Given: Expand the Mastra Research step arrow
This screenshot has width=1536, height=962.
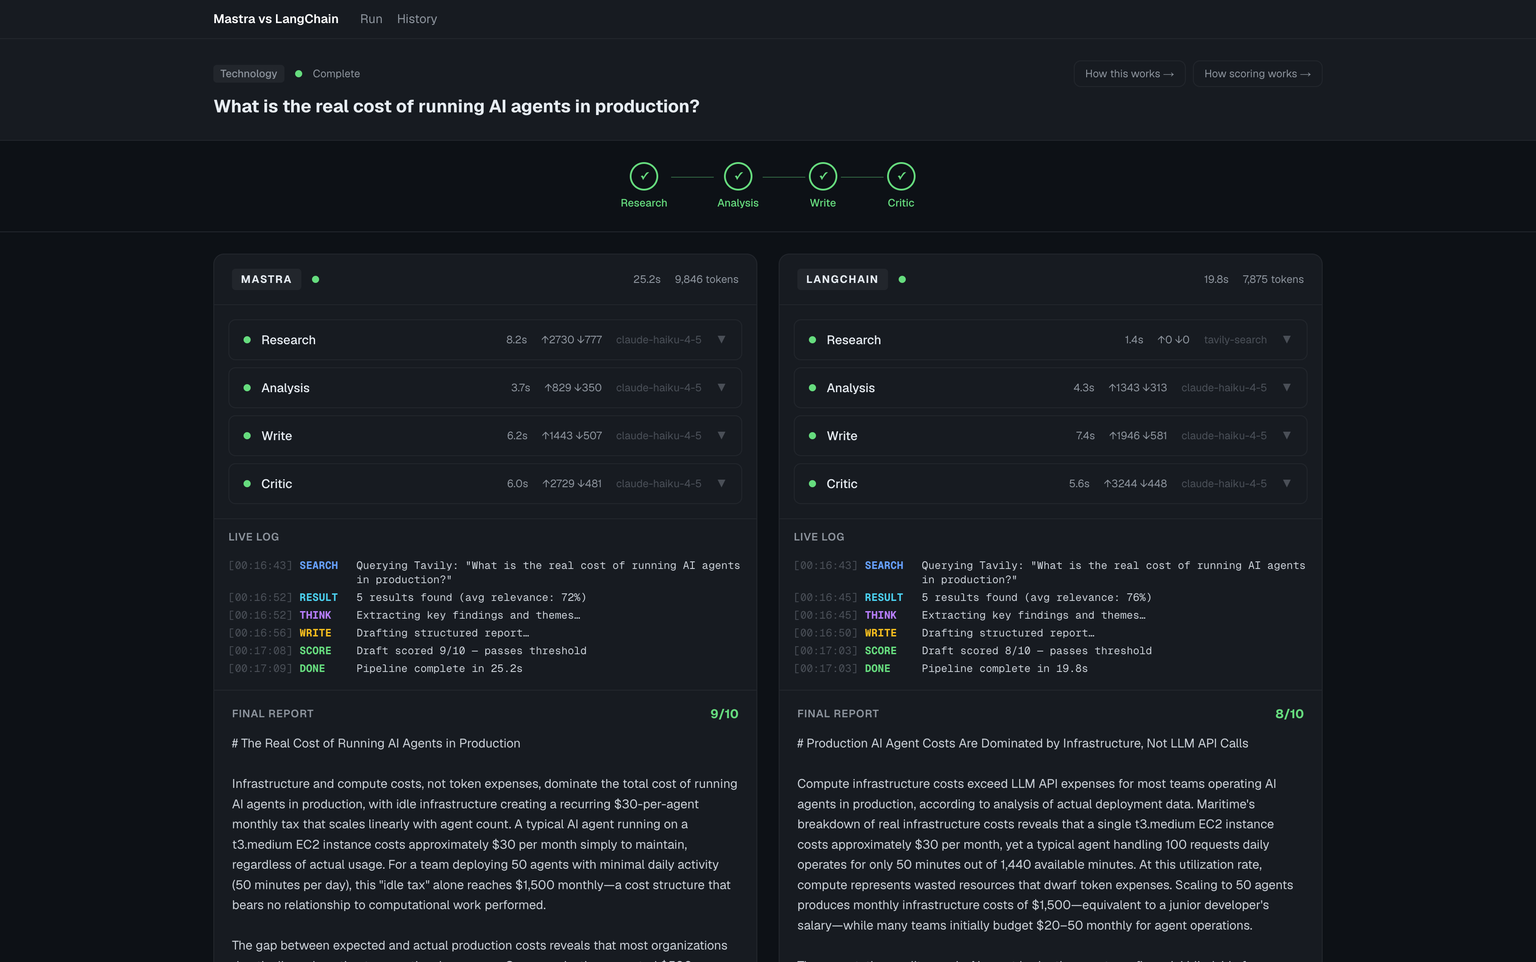Looking at the screenshot, I should point(721,339).
